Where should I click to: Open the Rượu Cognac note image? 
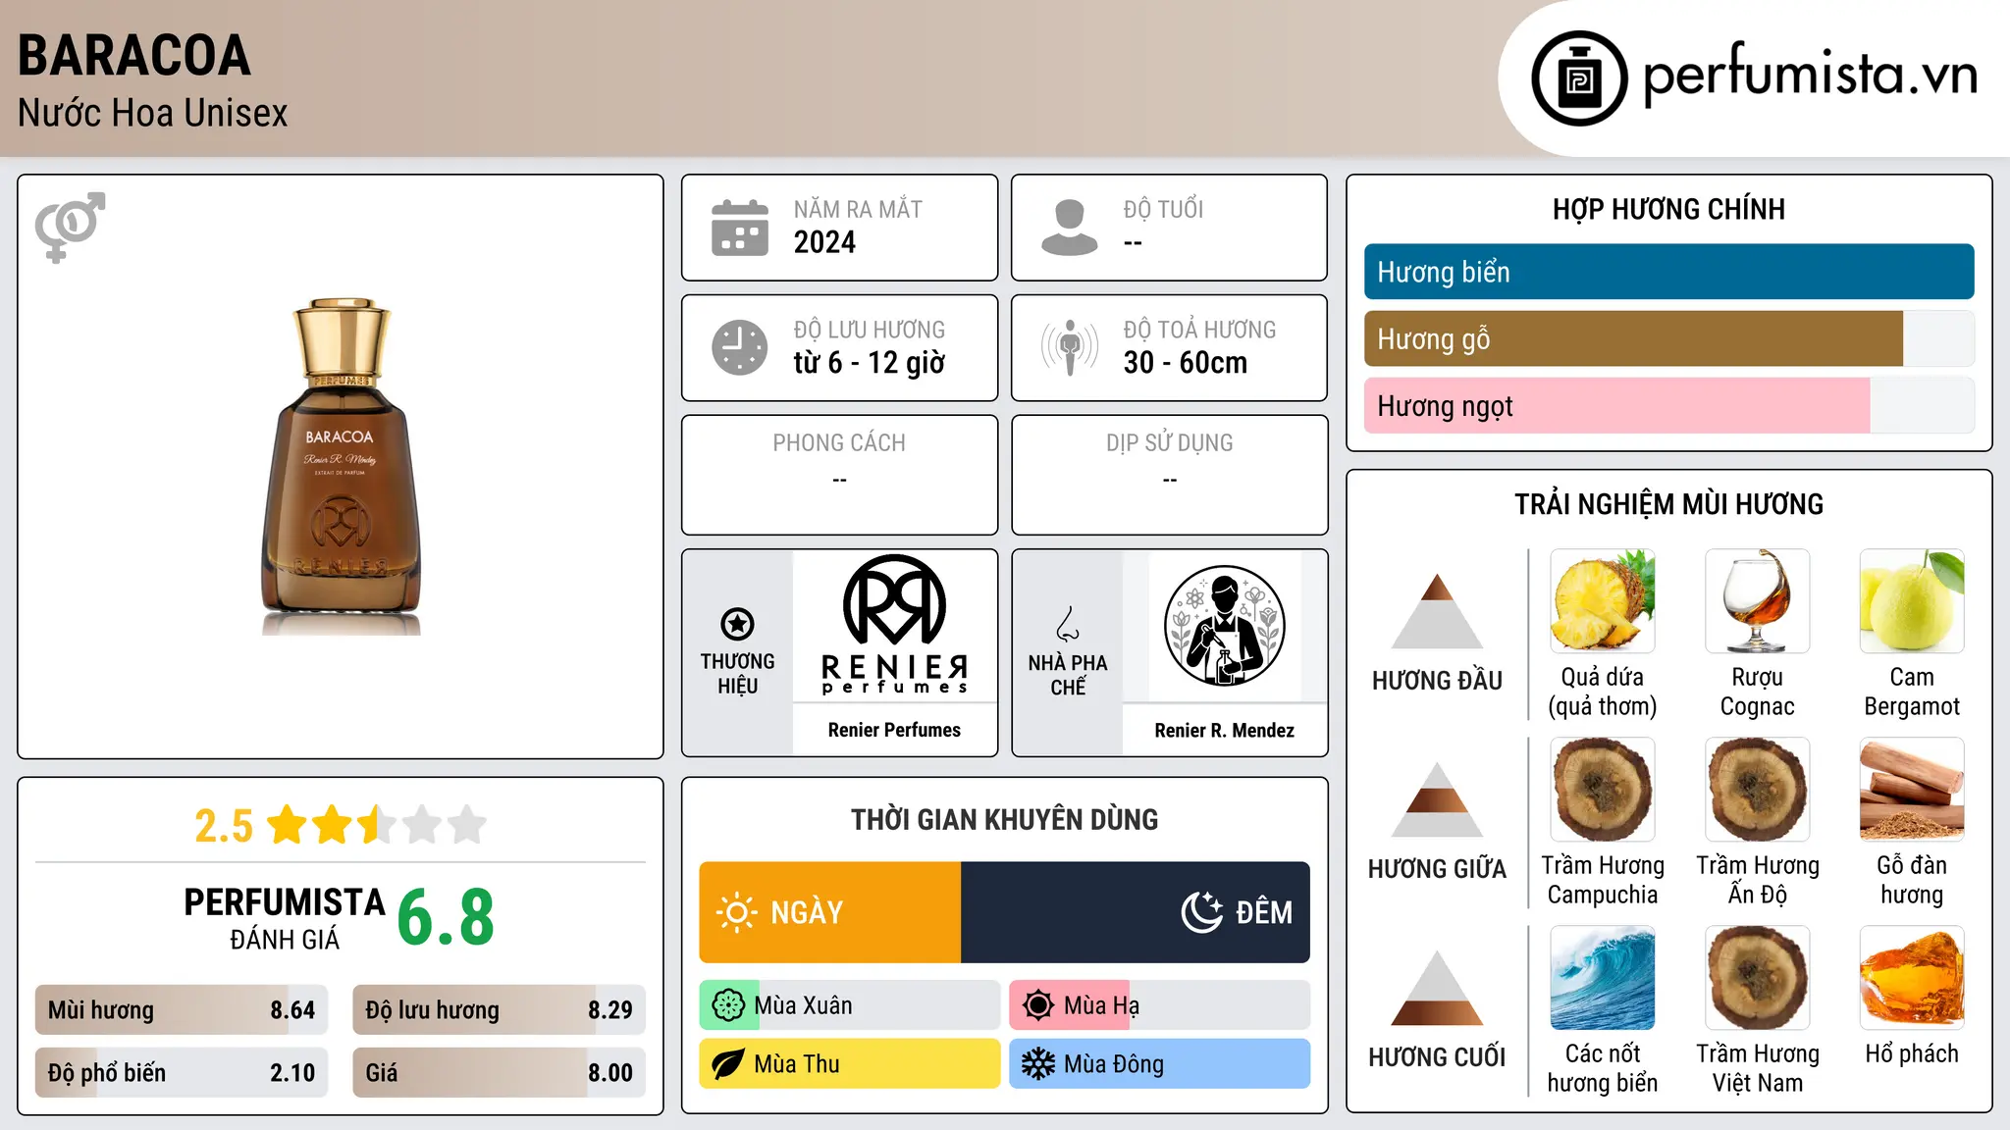pos(1758,601)
